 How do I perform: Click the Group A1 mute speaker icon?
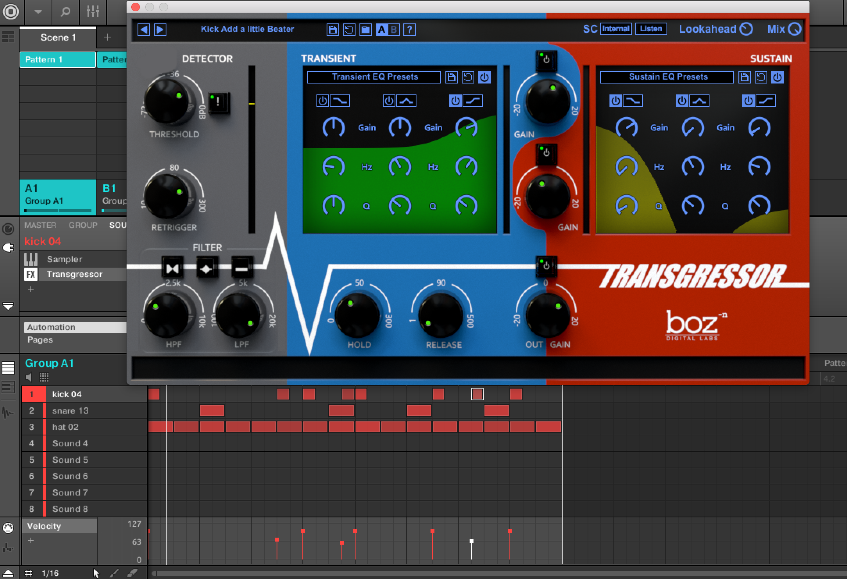29,377
